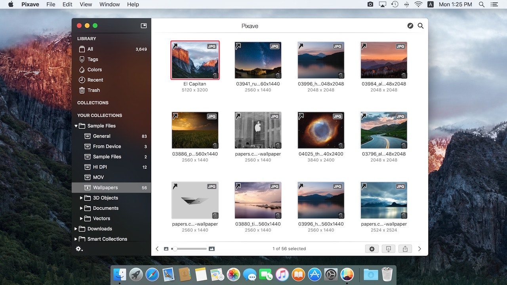Hide the sidebar with left chevron

pyautogui.click(x=157, y=249)
